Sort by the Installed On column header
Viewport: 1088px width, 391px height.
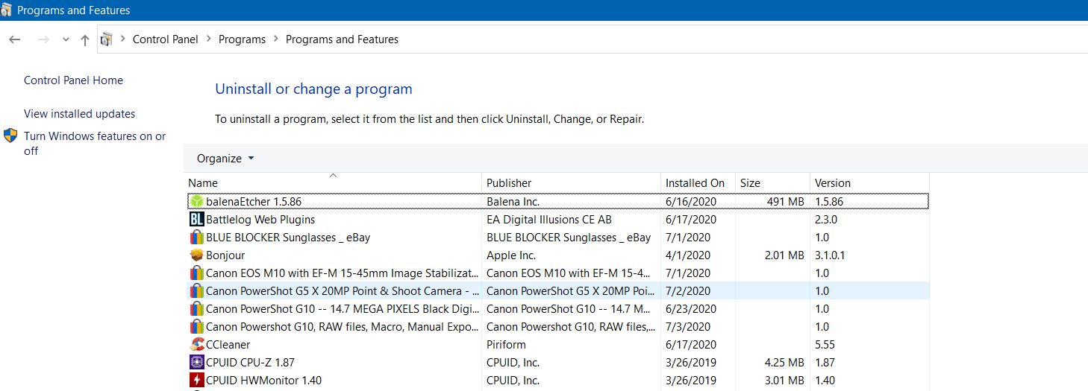point(698,182)
